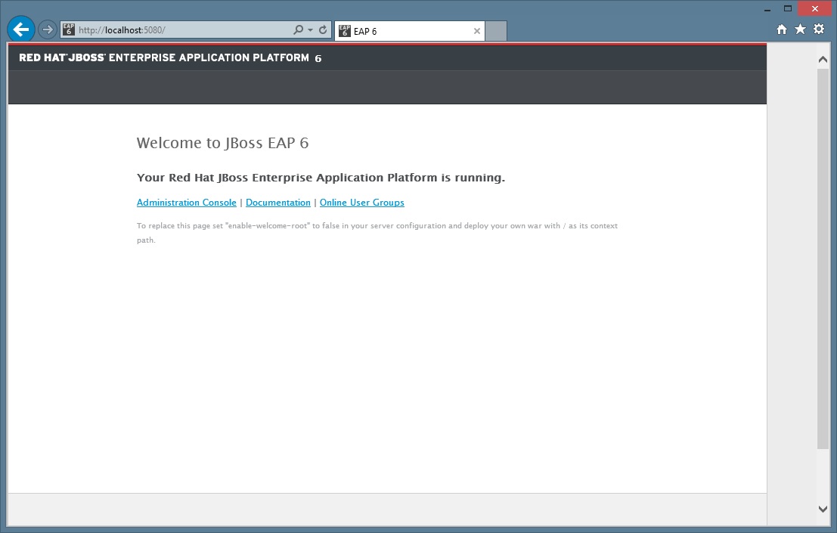The height and width of the screenshot is (533, 837).
Task: Click the localhost:5080 address field
Action: tap(181, 30)
